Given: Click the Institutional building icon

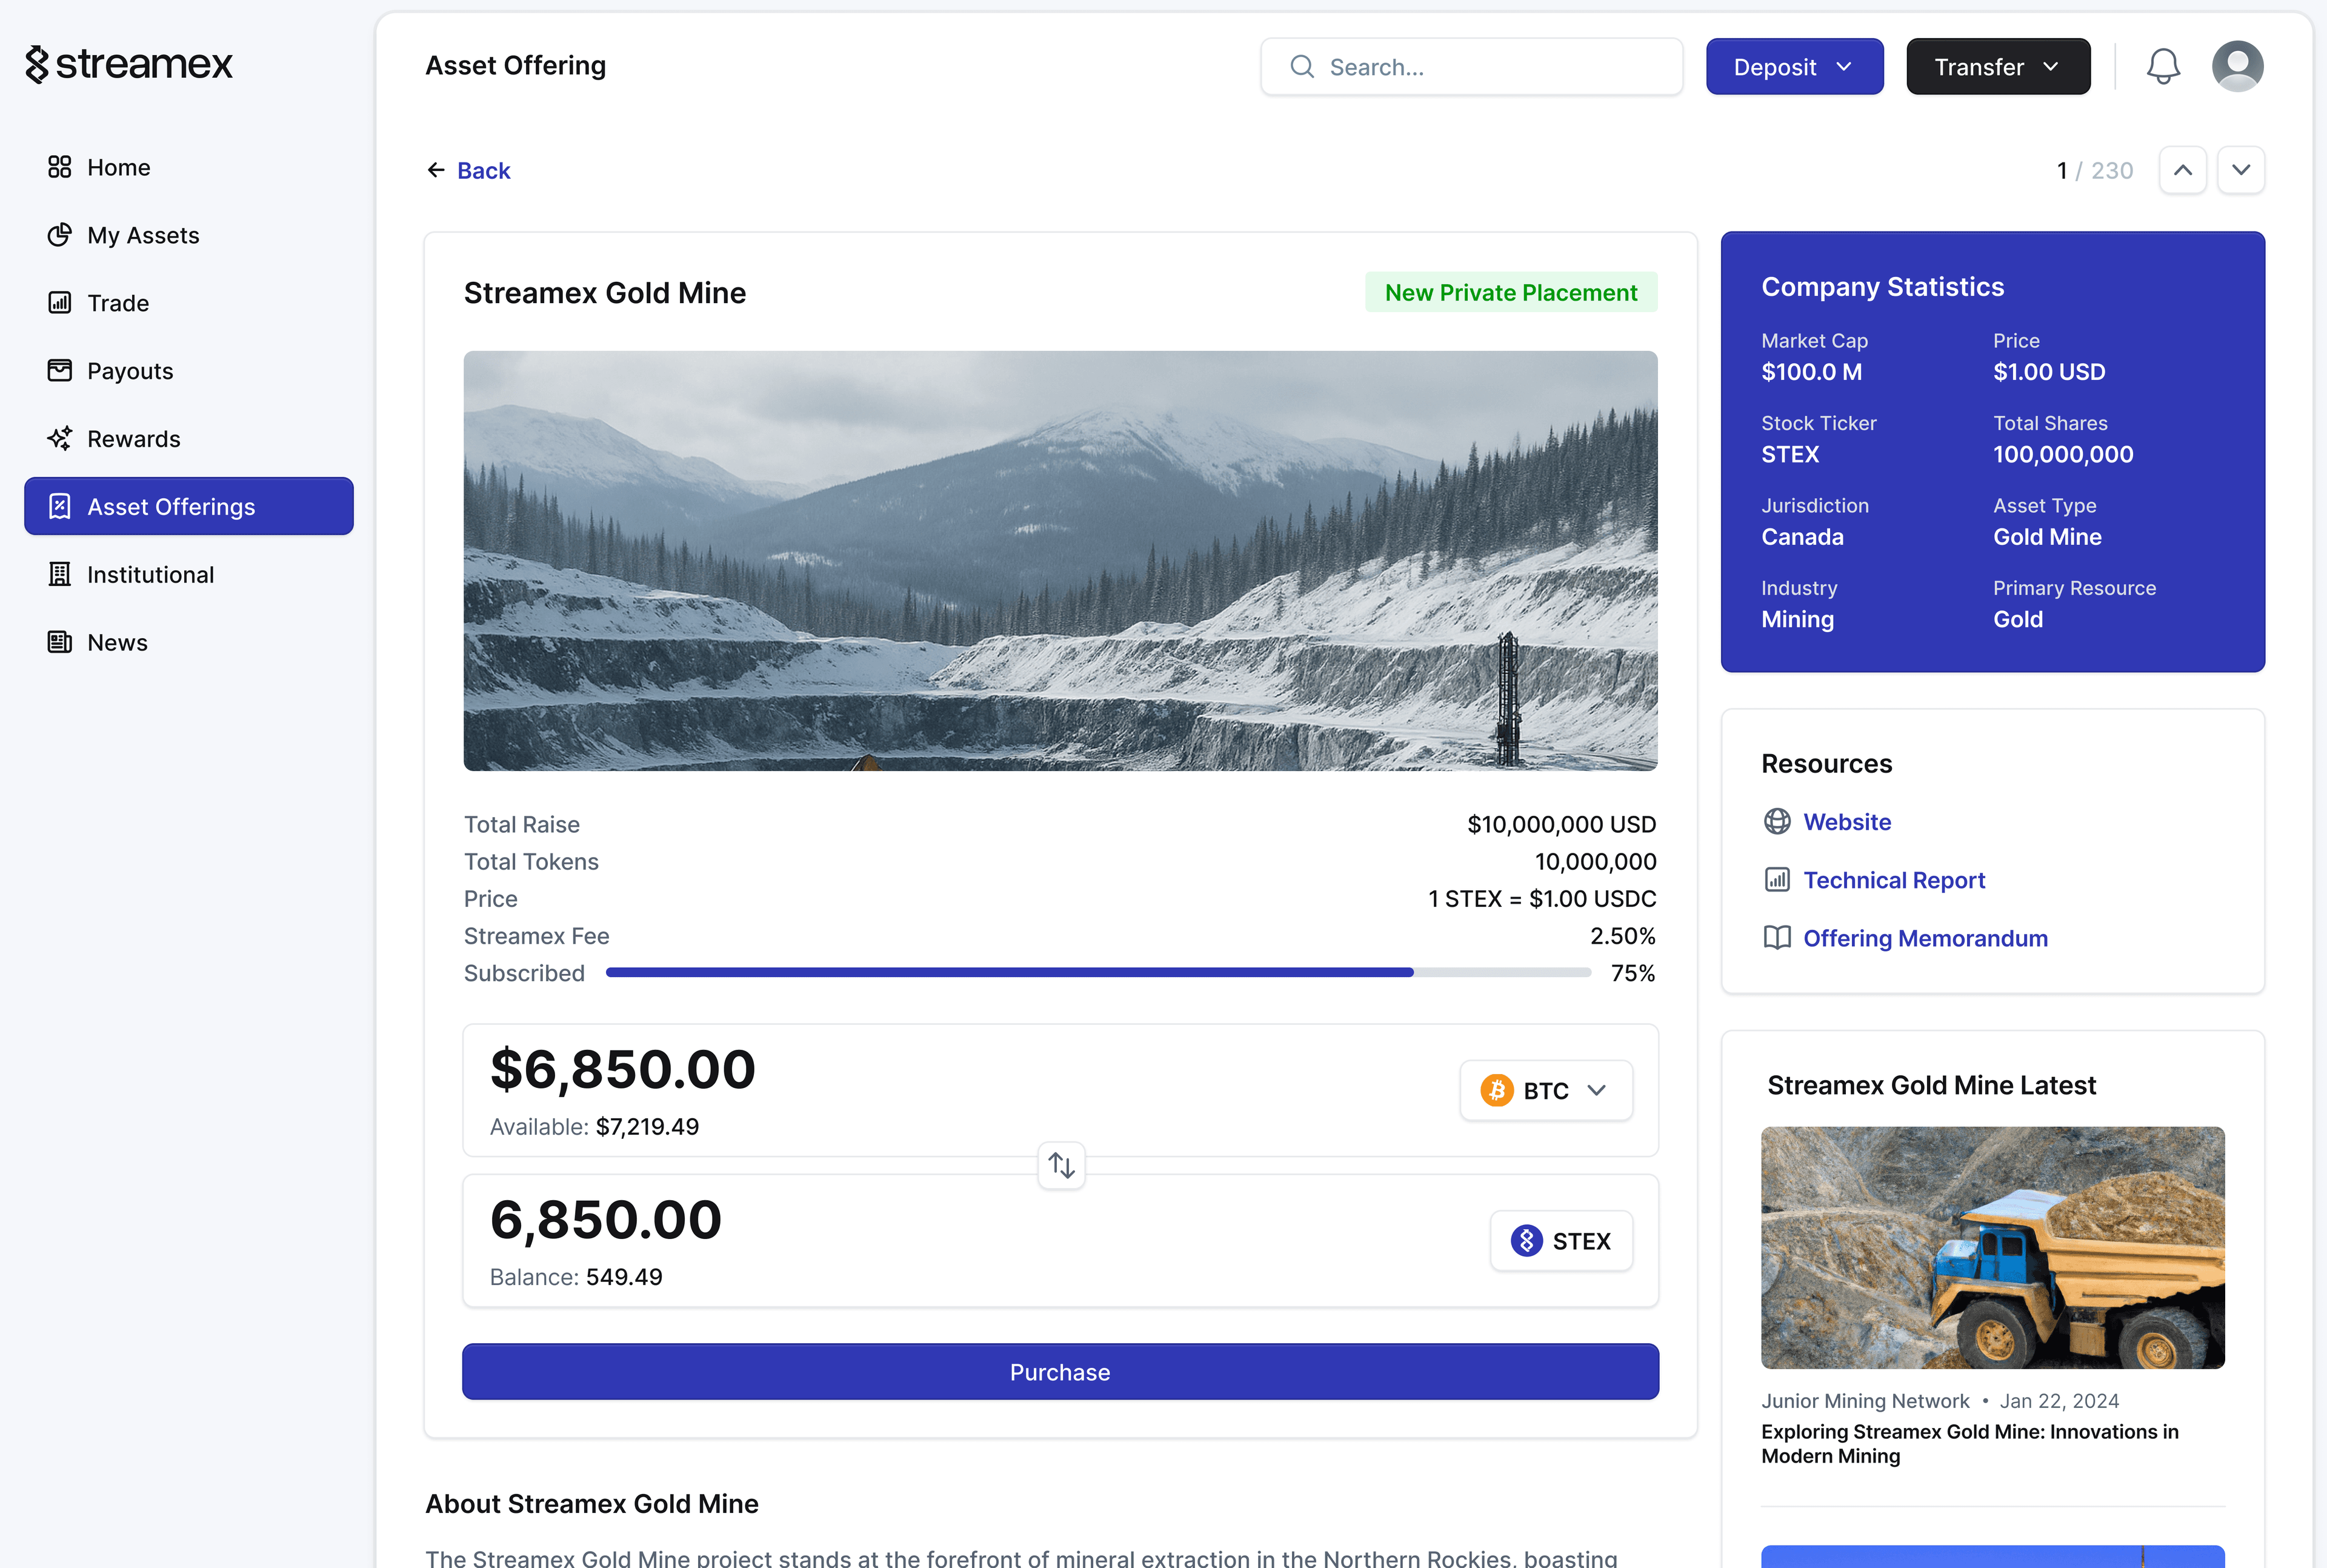Looking at the screenshot, I should 60,575.
